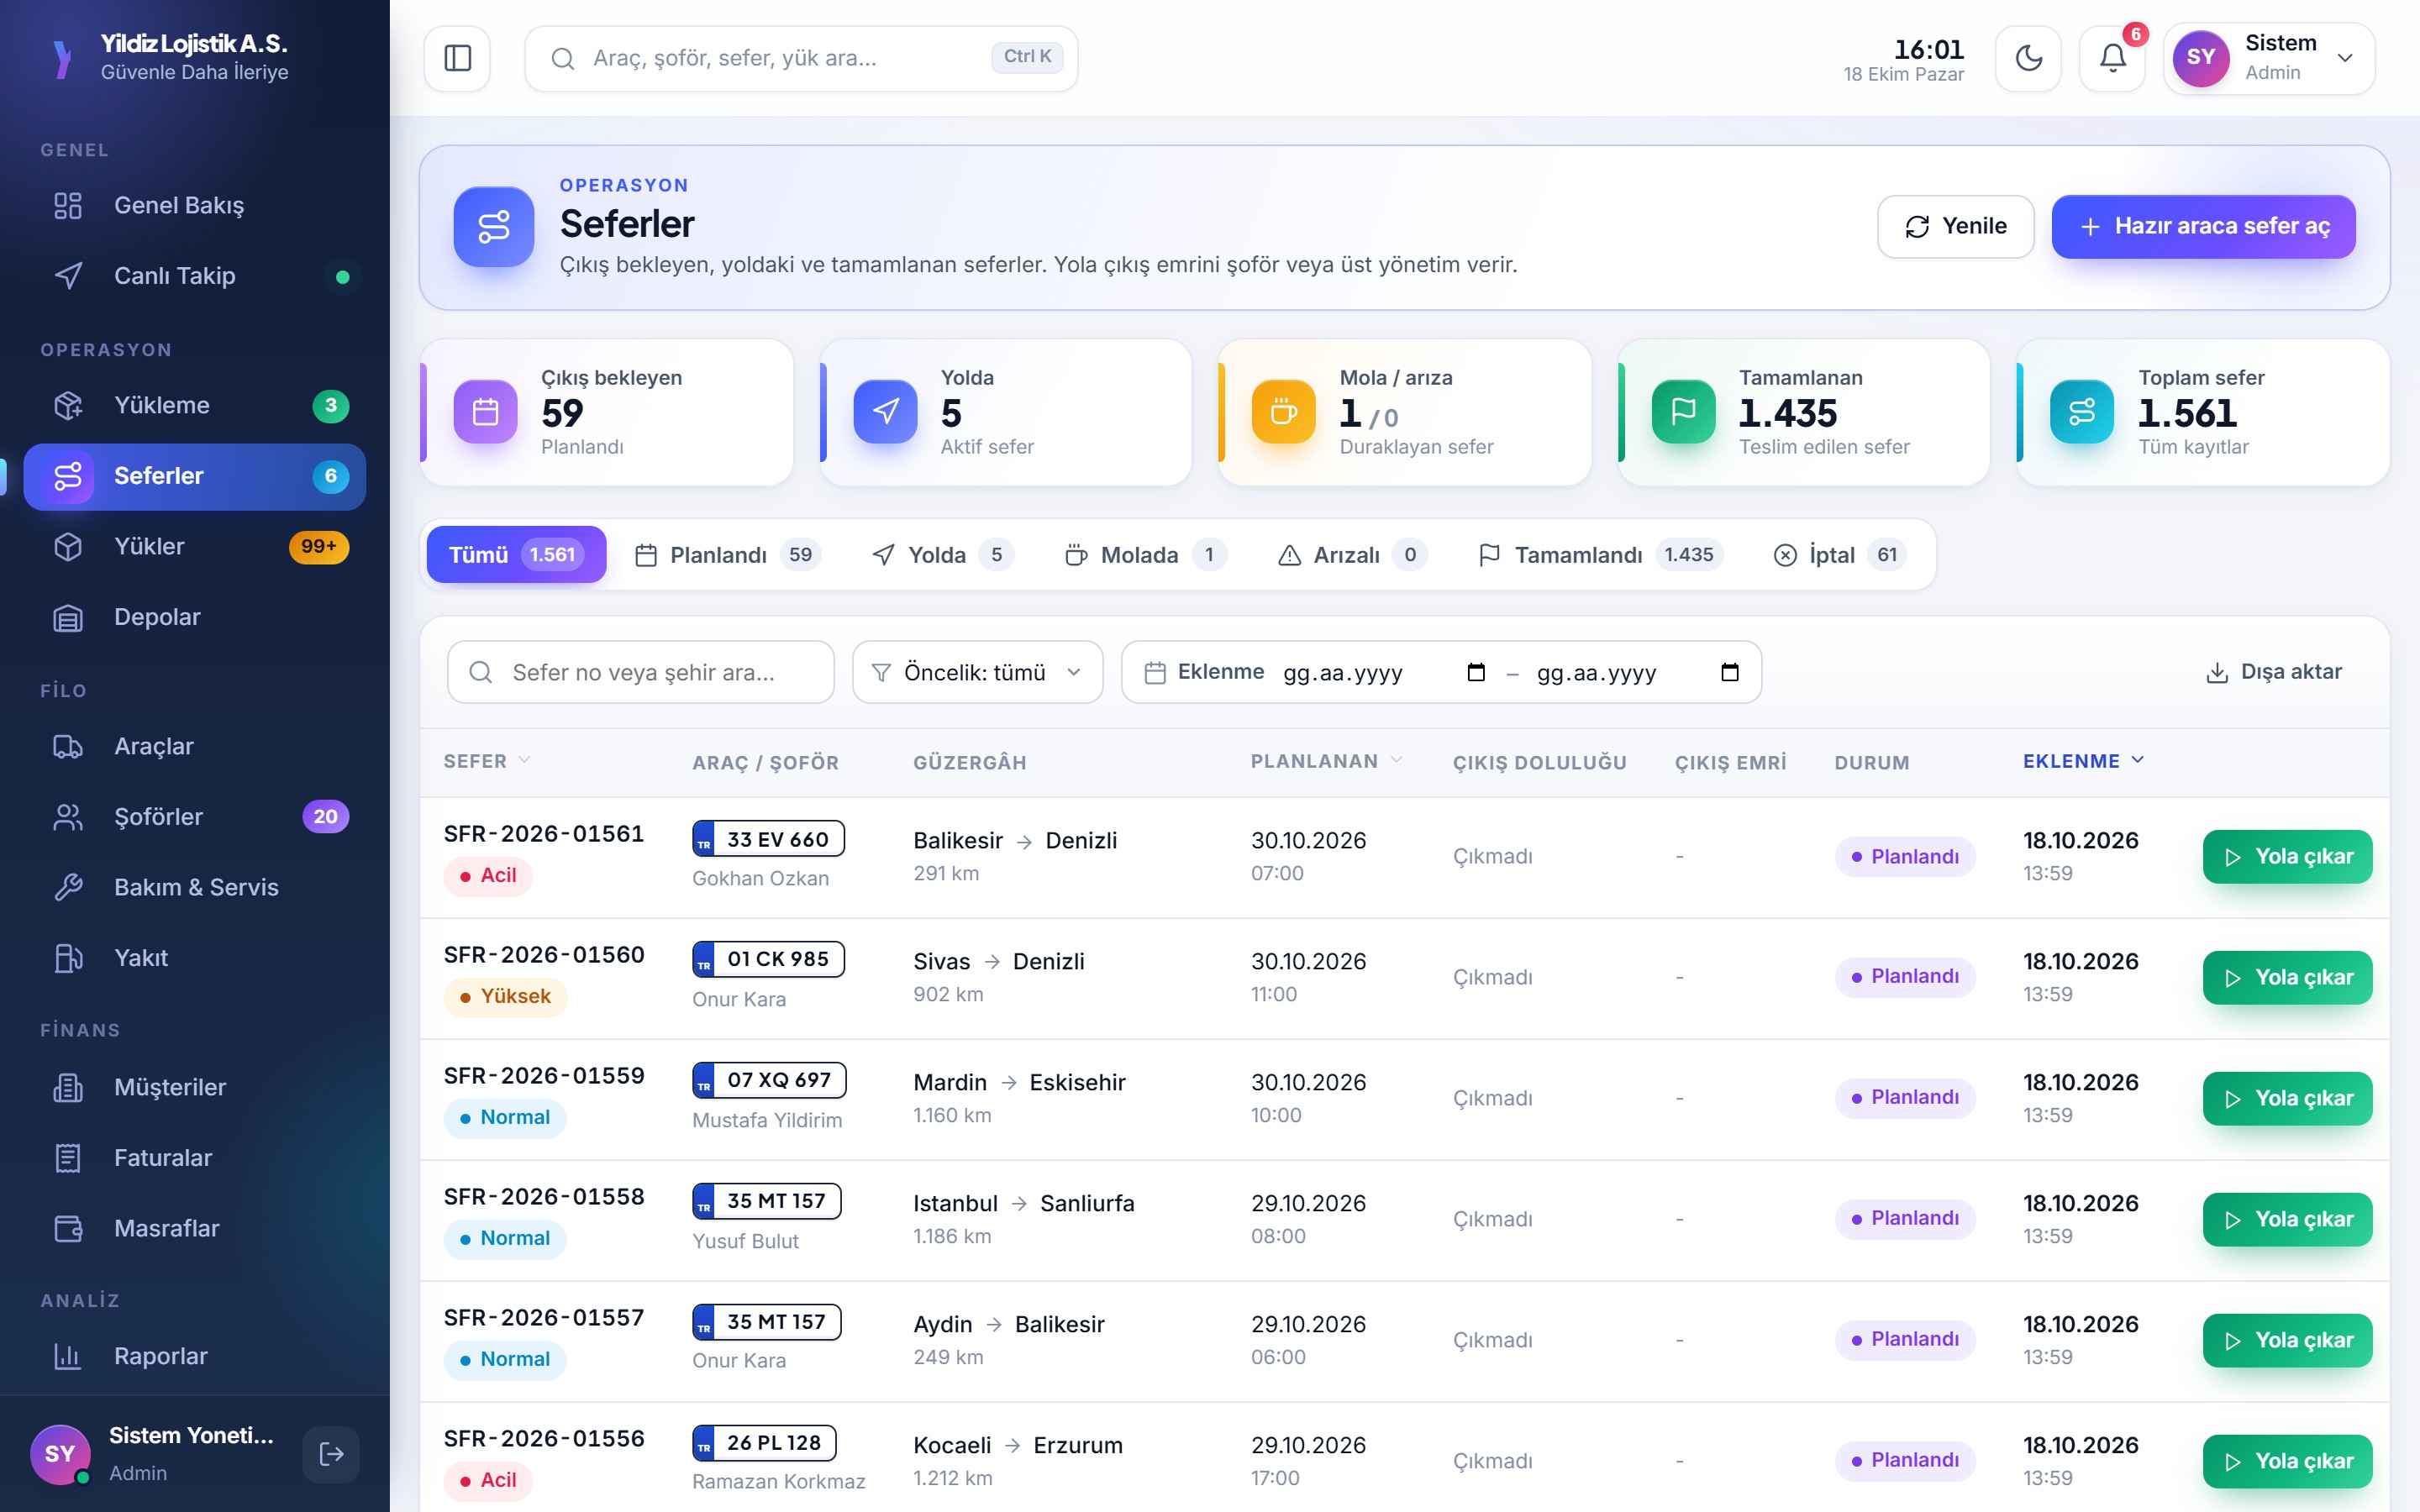2420x1512 pixels.
Task: Click Yola çıkar for SFR-2026-01558
Action: (2287, 1220)
